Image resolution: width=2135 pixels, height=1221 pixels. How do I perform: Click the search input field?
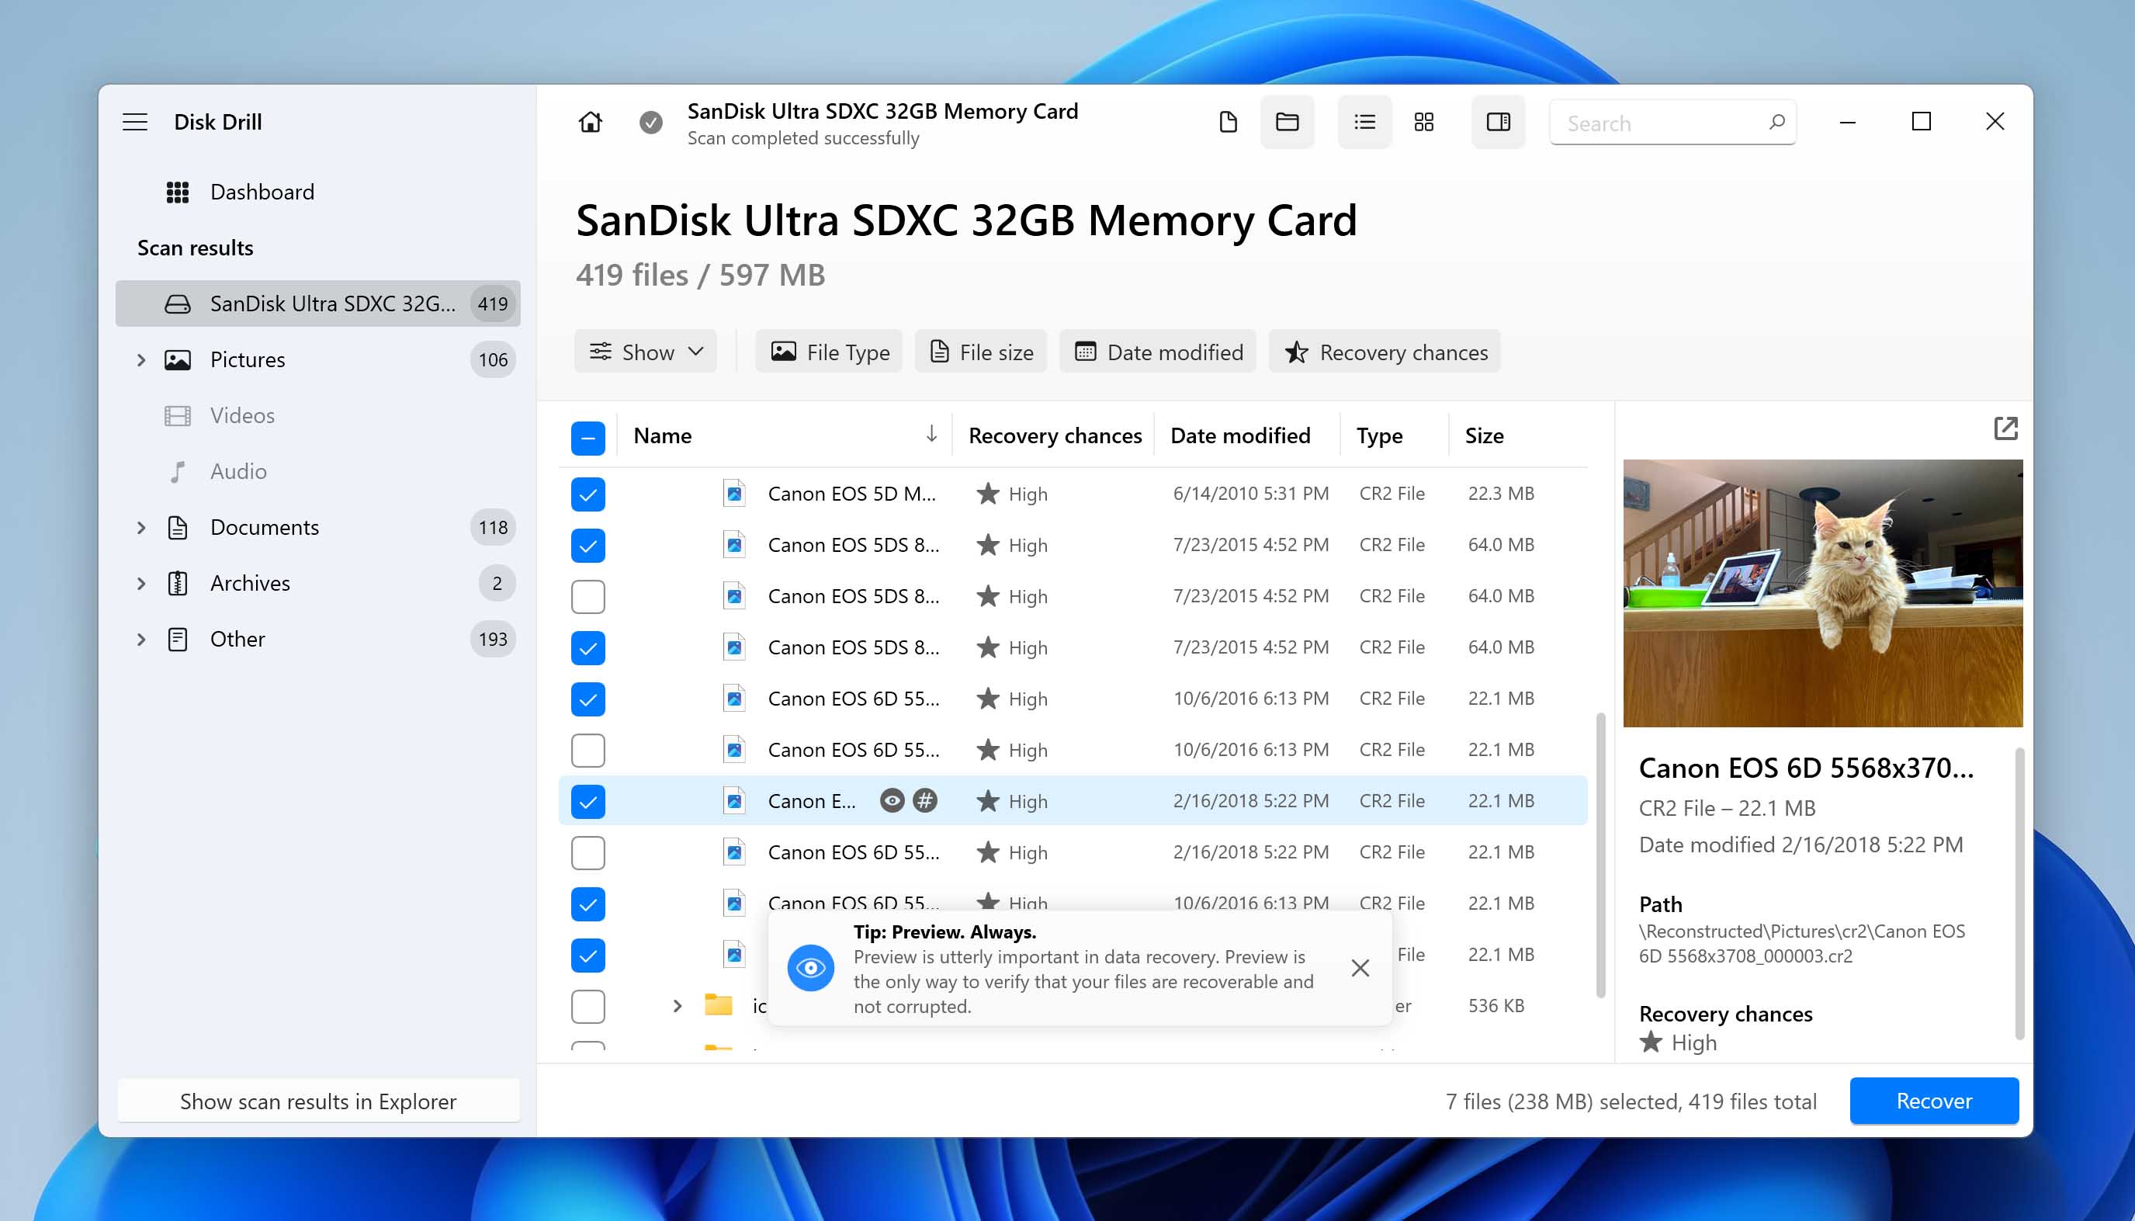click(x=1672, y=122)
